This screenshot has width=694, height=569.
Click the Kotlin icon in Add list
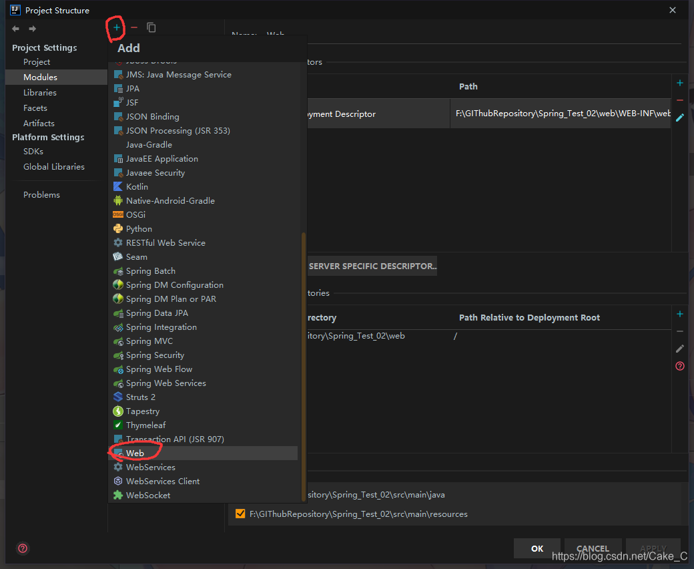pyautogui.click(x=117, y=186)
